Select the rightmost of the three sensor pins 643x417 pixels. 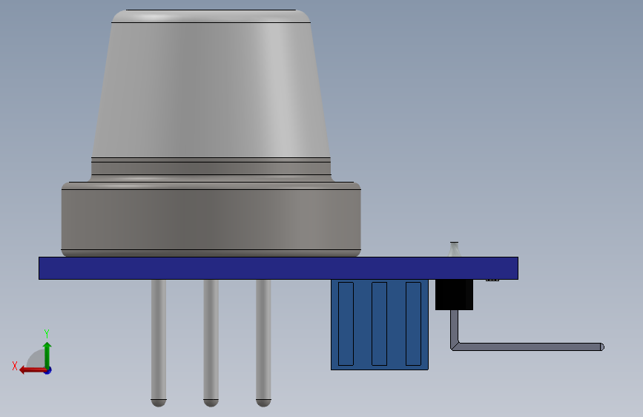click(x=263, y=343)
